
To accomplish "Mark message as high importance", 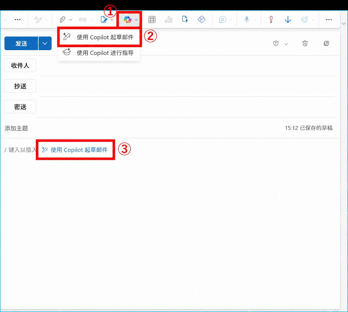I will 271,19.
